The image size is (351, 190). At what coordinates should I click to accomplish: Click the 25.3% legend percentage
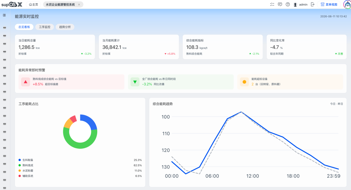pyautogui.click(x=138, y=160)
